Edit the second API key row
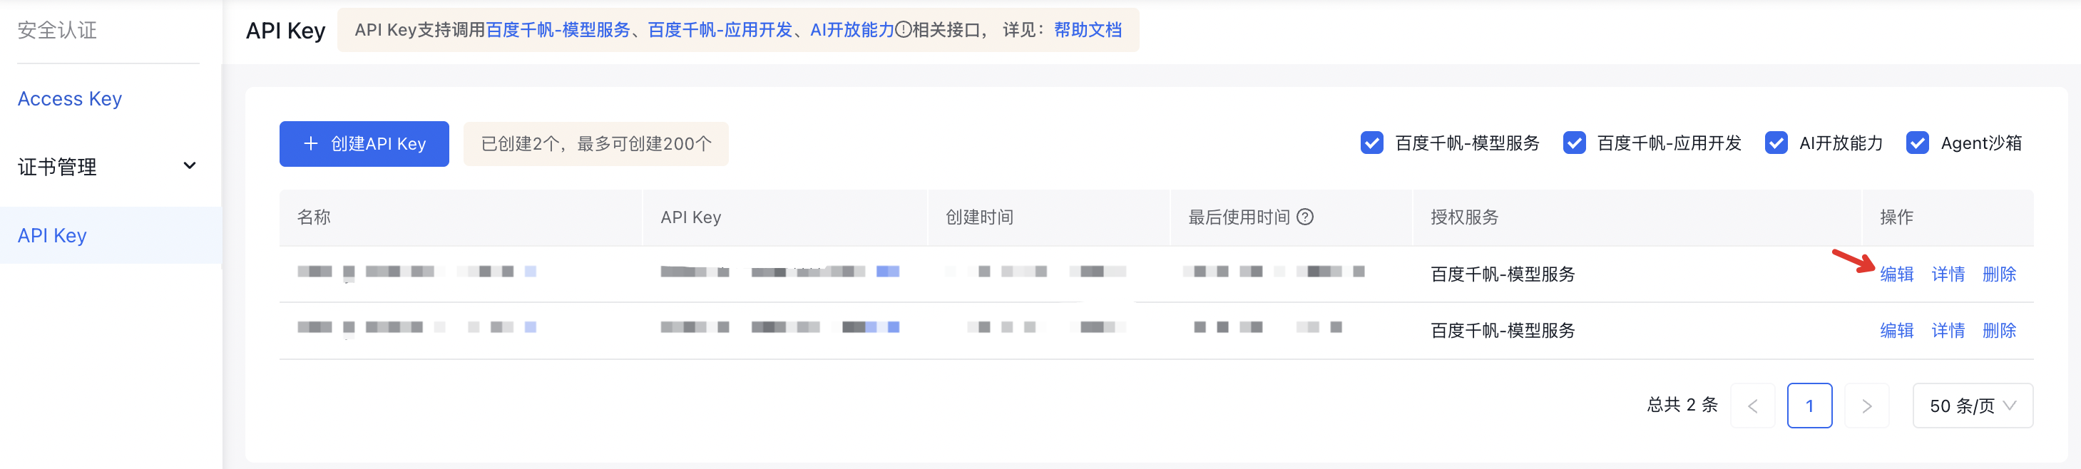This screenshot has height=469, width=2081. click(1896, 330)
